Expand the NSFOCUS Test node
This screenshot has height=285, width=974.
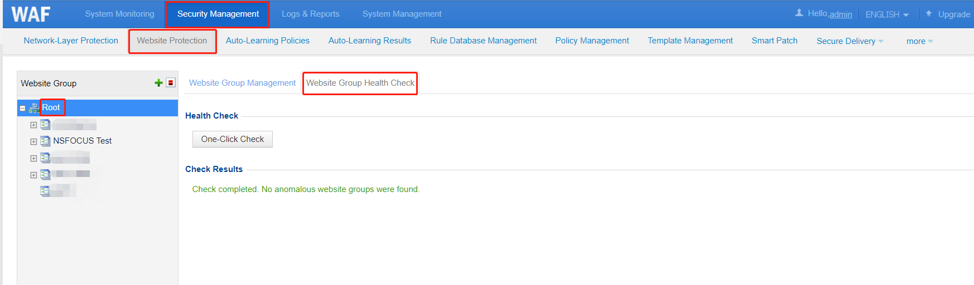point(33,142)
